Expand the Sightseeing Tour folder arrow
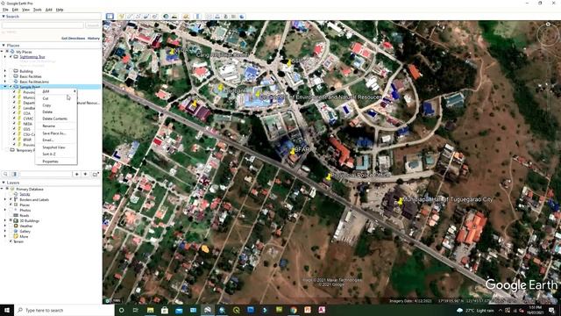Screen dimensions: 561x316 coord(5,57)
